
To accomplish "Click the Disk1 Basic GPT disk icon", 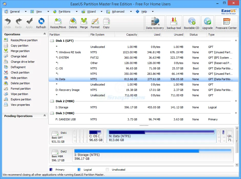I will coord(55,133).
